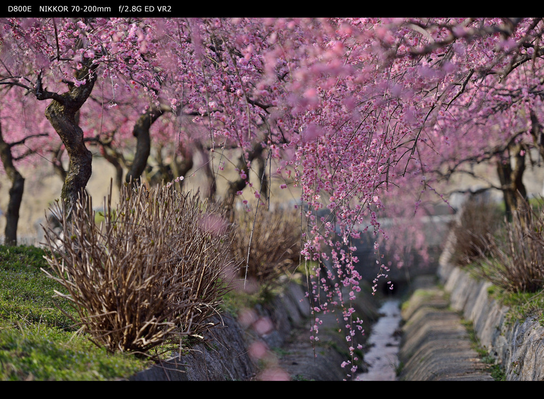Click the f/2.8G ED VR2 caption text
This screenshot has height=399, width=544.
144,9
